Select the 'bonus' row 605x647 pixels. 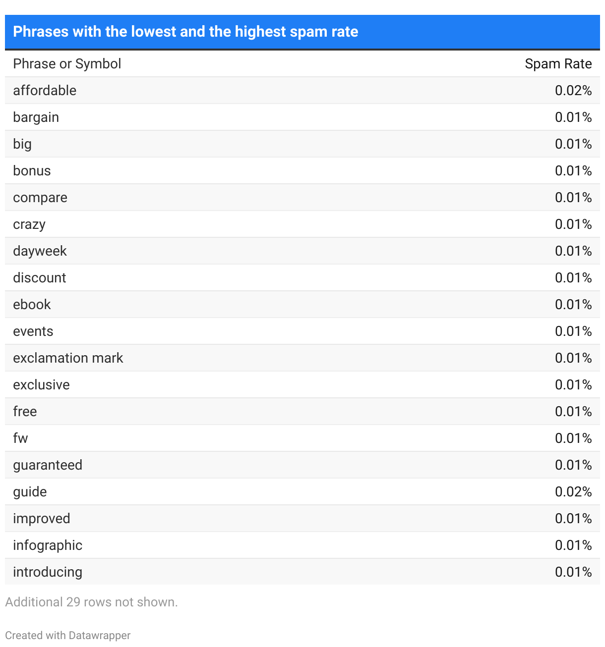(302, 171)
